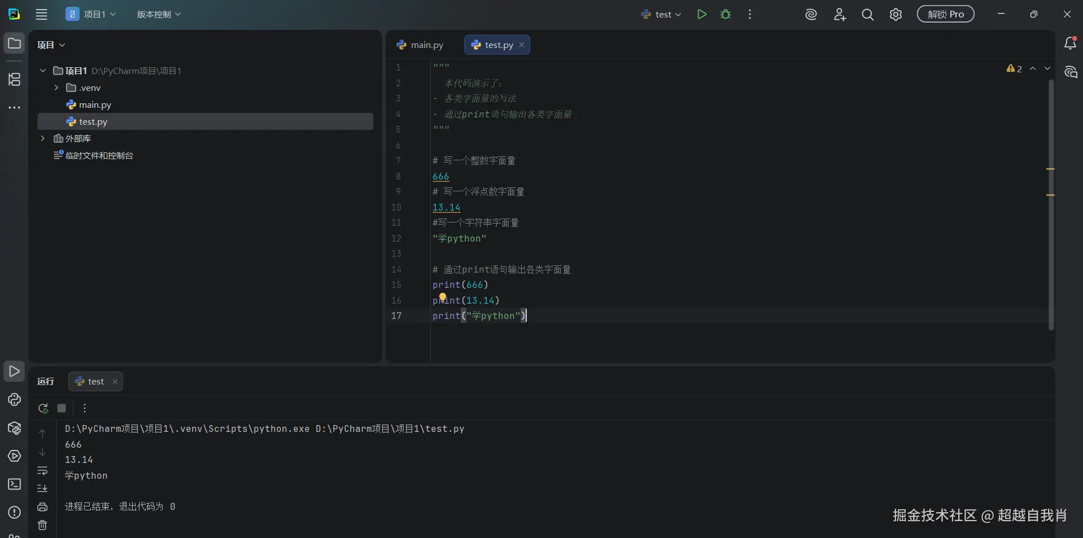Jump down the stack trace arrow
The width and height of the screenshot is (1083, 538).
point(42,452)
